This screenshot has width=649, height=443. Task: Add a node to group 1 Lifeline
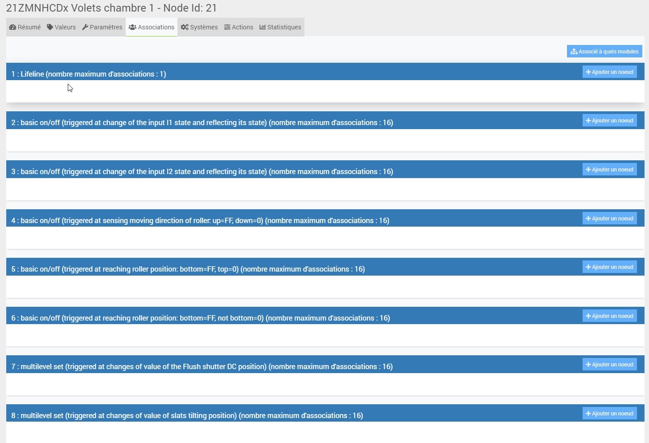click(610, 72)
